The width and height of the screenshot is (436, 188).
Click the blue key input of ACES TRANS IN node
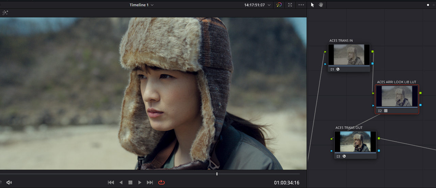pos(325,64)
